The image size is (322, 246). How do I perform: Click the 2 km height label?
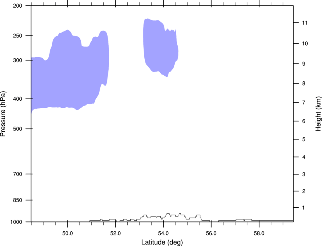[x=304, y=191]
